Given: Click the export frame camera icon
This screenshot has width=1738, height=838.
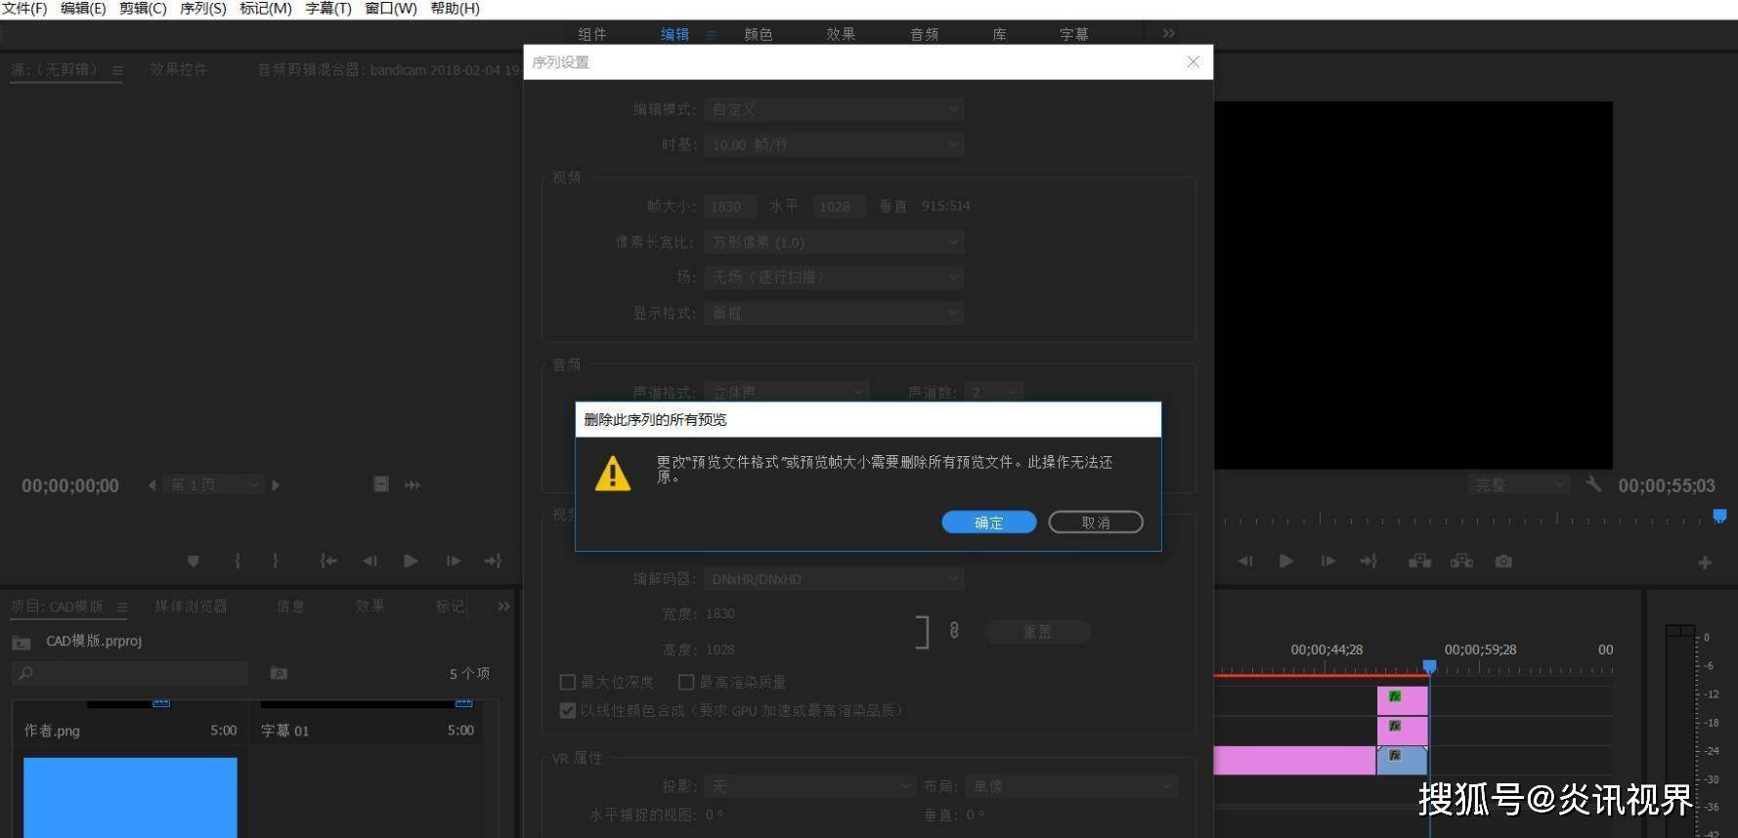Looking at the screenshot, I should coord(1503,561).
